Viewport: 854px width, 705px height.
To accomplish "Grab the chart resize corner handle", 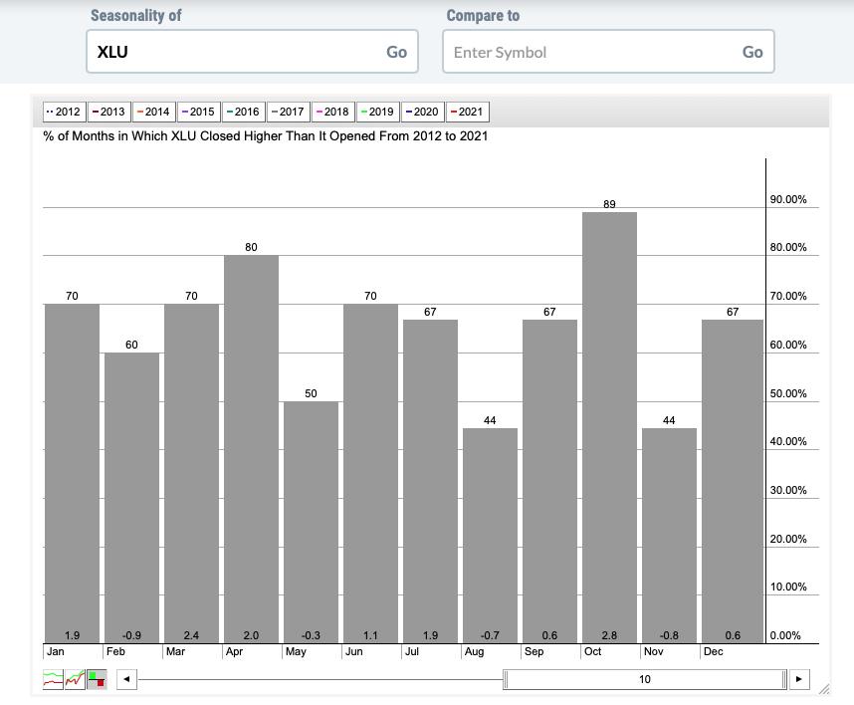I will pyautogui.click(x=824, y=689).
